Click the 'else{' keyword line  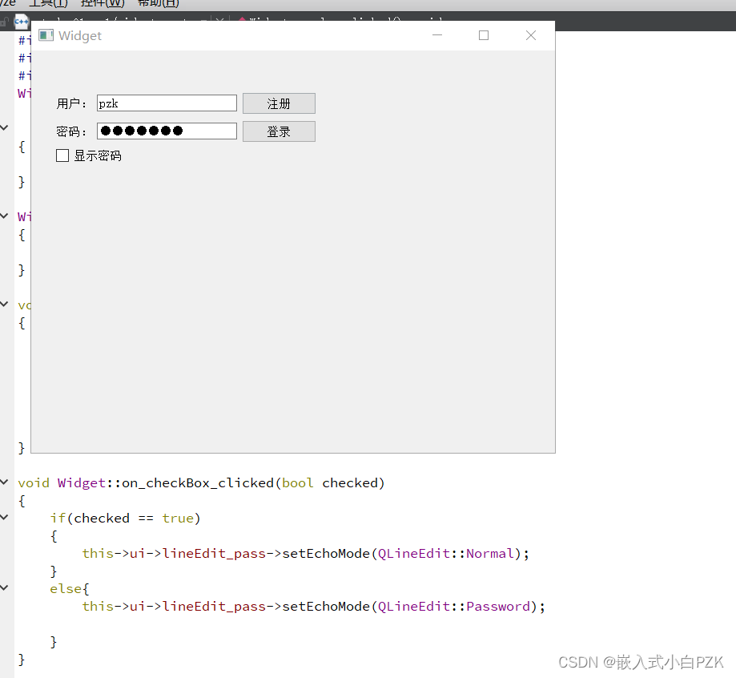[70, 589]
